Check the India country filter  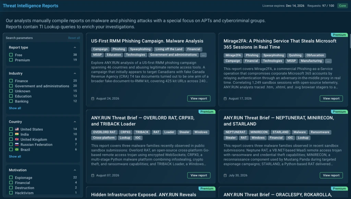pyautogui.click(x=11, y=134)
